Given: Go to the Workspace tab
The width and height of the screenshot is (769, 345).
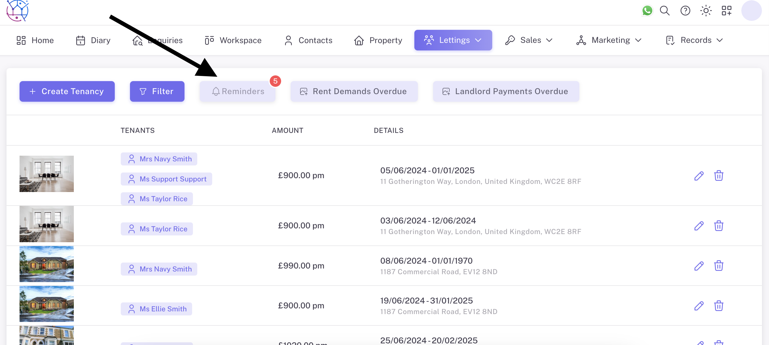Looking at the screenshot, I should pyautogui.click(x=233, y=40).
